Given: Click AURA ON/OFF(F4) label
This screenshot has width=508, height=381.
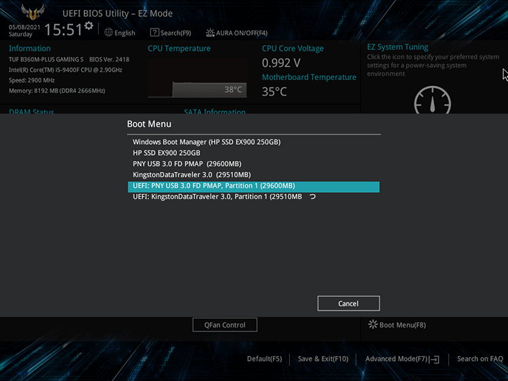Looking at the screenshot, I should point(242,33).
